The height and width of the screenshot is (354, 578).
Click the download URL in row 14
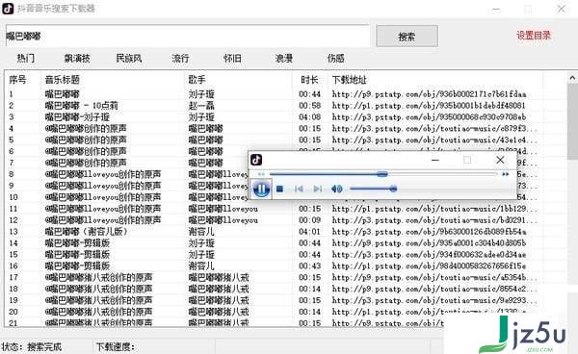429,242
